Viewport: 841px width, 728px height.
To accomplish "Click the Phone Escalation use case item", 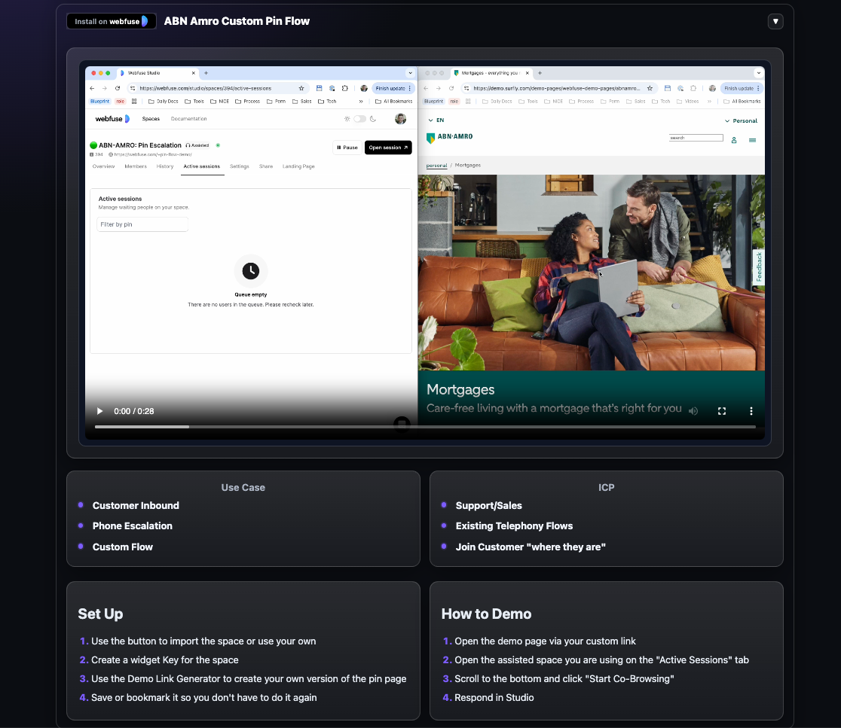I will click(x=133, y=526).
